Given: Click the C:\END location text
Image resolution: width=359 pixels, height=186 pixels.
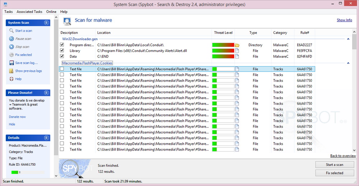Looking at the screenshot, I should pyautogui.click(x=103, y=57).
